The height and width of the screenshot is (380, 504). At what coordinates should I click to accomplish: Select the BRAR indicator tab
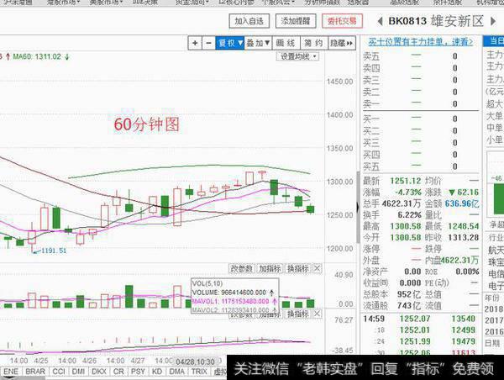(x=35, y=372)
